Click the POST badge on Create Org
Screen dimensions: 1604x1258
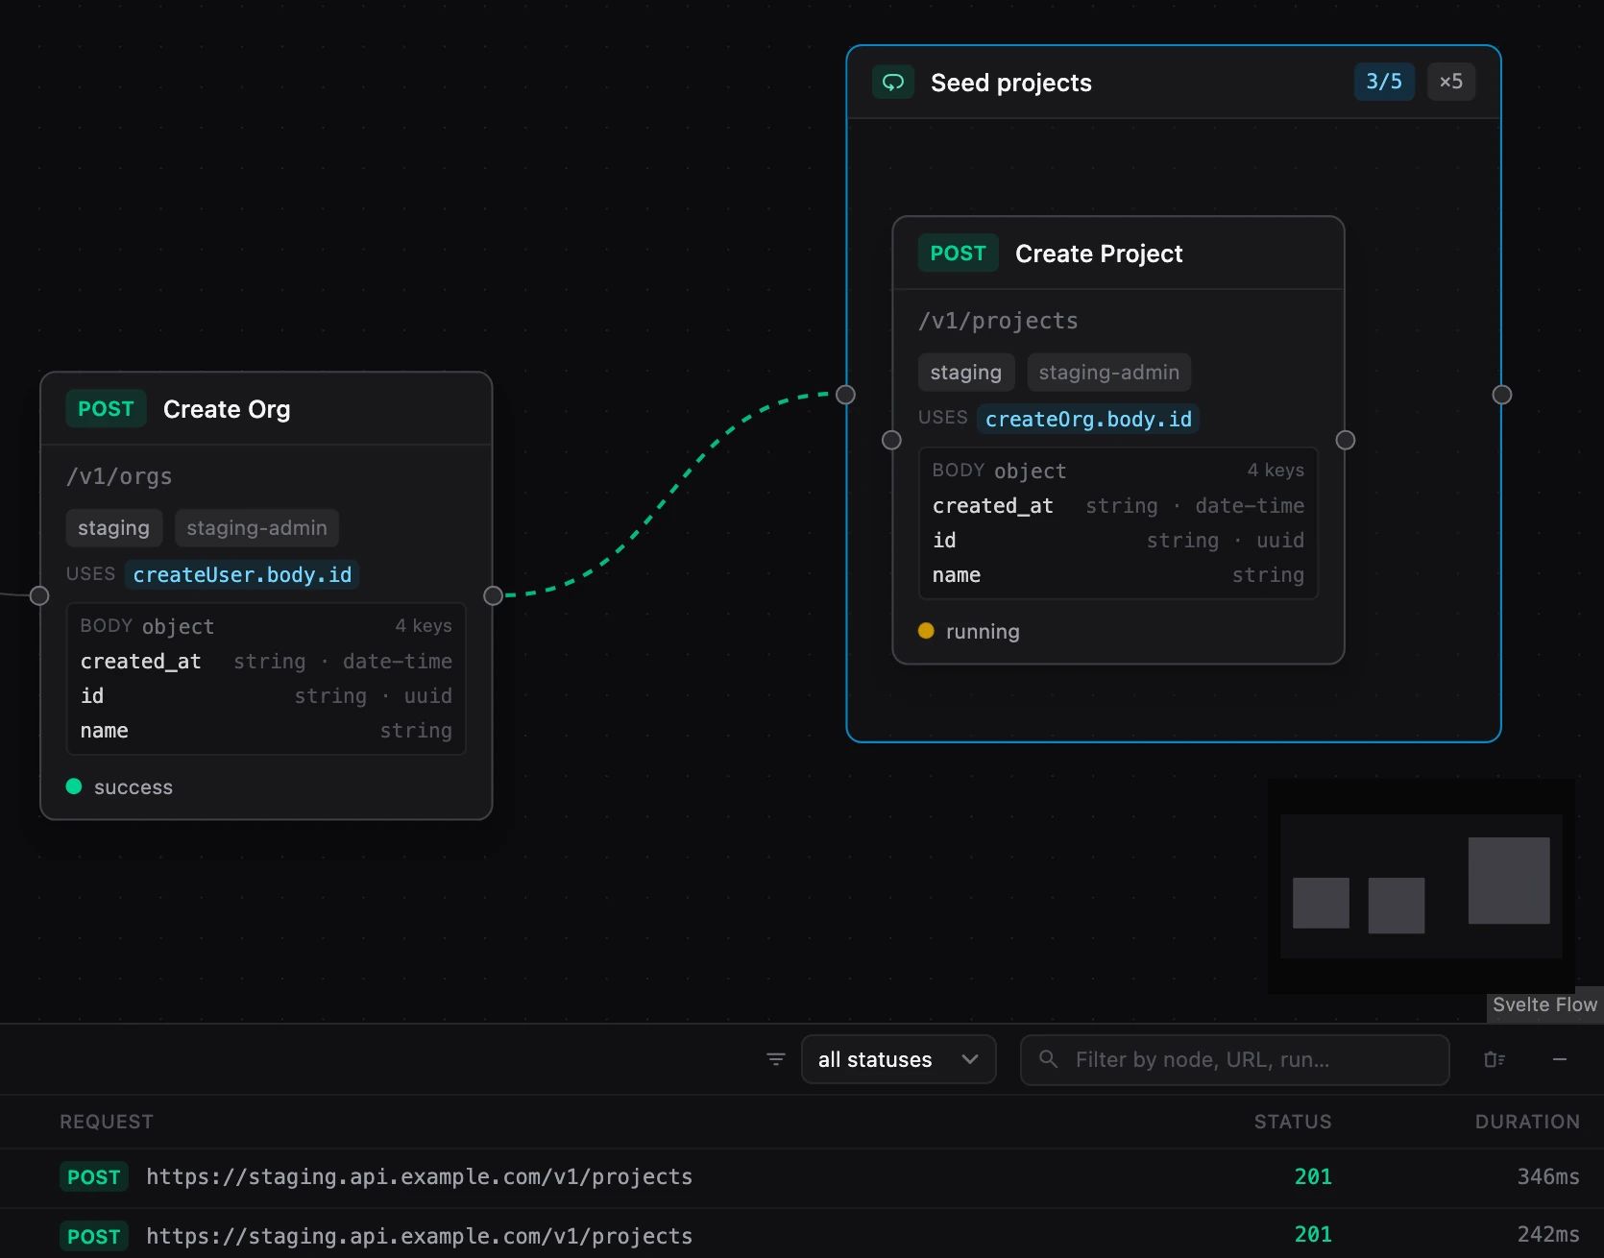(106, 409)
